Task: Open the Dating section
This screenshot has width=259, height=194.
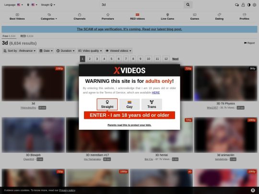Action: coord(219,17)
